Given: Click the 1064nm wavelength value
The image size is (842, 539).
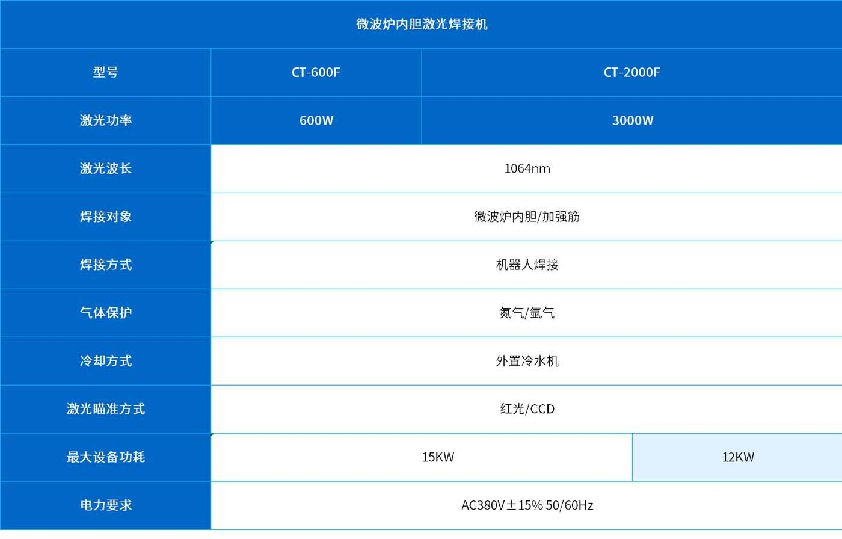Looking at the screenshot, I should (526, 168).
